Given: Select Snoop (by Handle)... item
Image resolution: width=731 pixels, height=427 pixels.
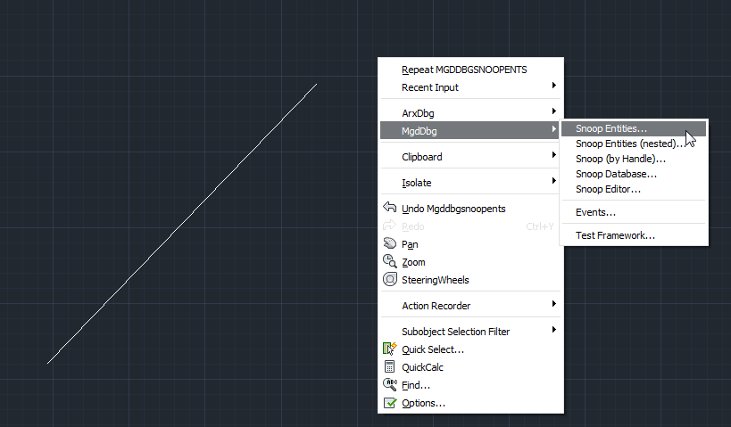Looking at the screenshot, I should click(634, 159).
